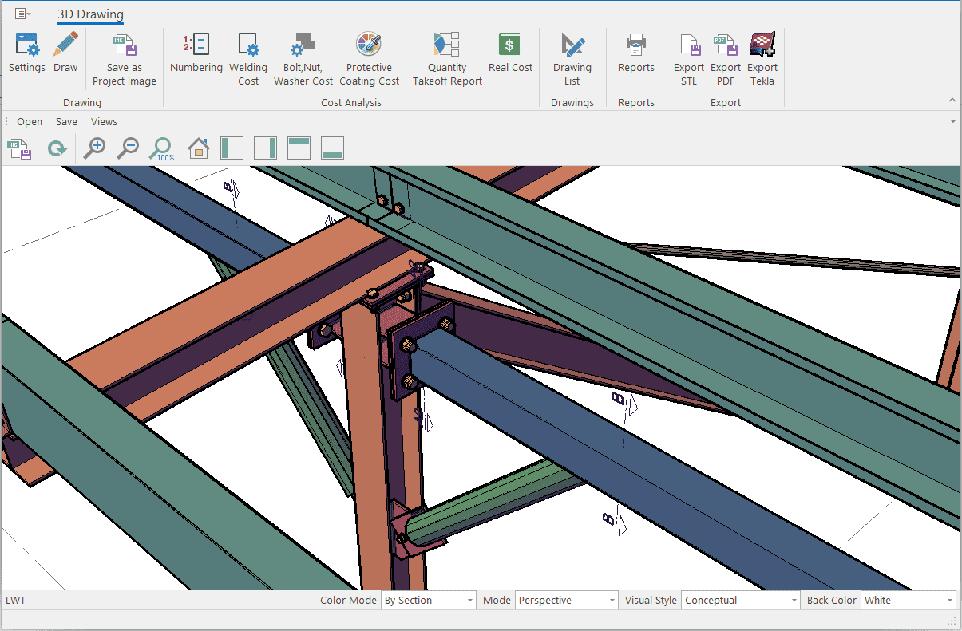Open the Perspective mode dropdown
962x631 pixels.
tap(612, 601)
